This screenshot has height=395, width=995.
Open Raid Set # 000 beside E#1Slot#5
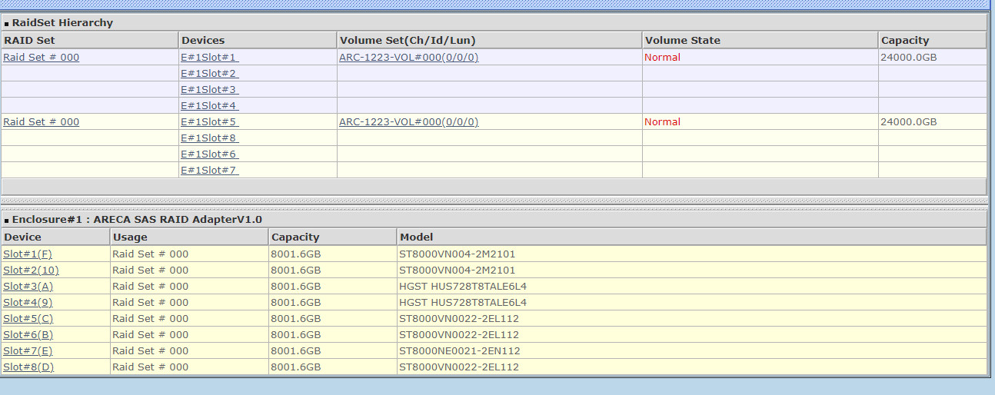click(x=41, y=122)
